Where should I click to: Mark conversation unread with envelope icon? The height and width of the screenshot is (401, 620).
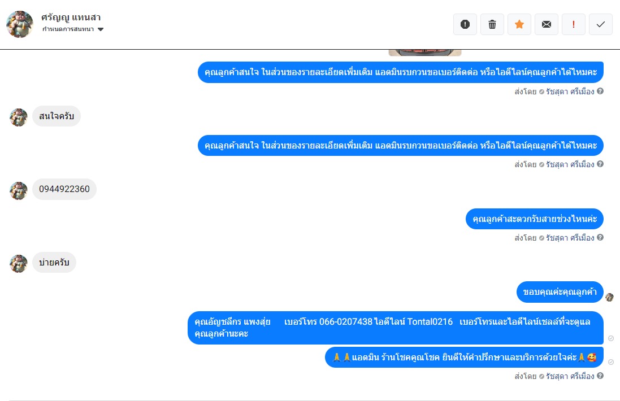(547, 24)
